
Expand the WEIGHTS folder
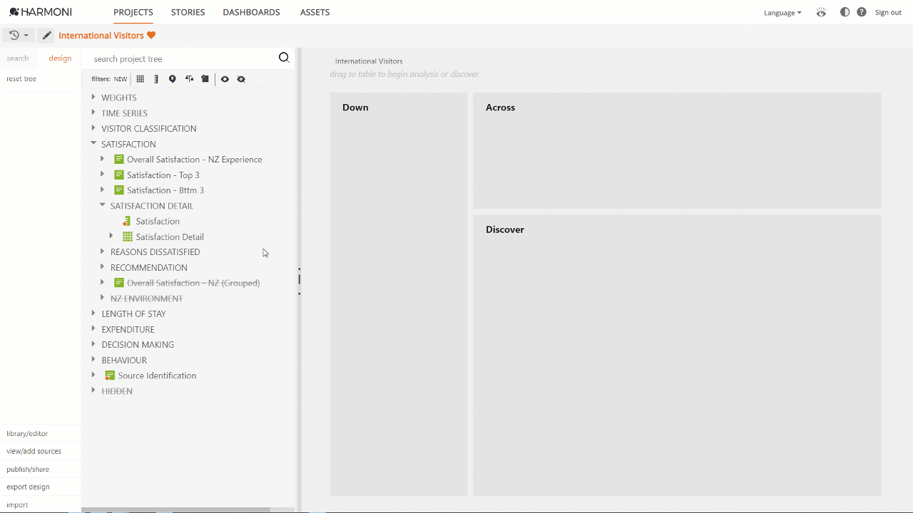tap(93, 97)
